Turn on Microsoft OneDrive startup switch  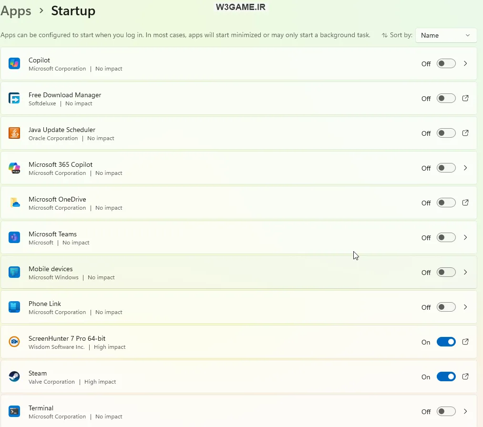[446, 203]
